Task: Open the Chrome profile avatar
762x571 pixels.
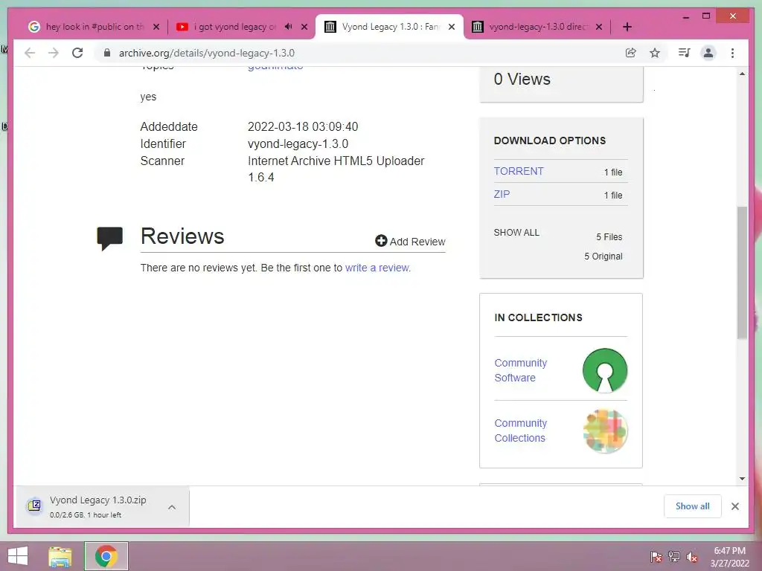Action: click(x=708, y=53)
